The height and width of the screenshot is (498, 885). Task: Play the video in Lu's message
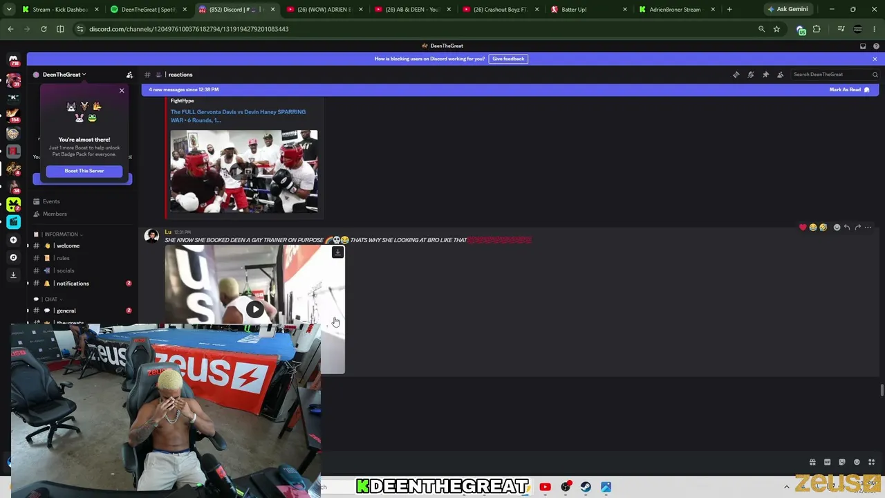point(254,309)
